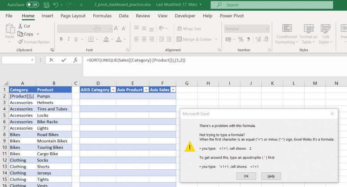Click the Align Right icon
The image size is (347, 187).
152,39
